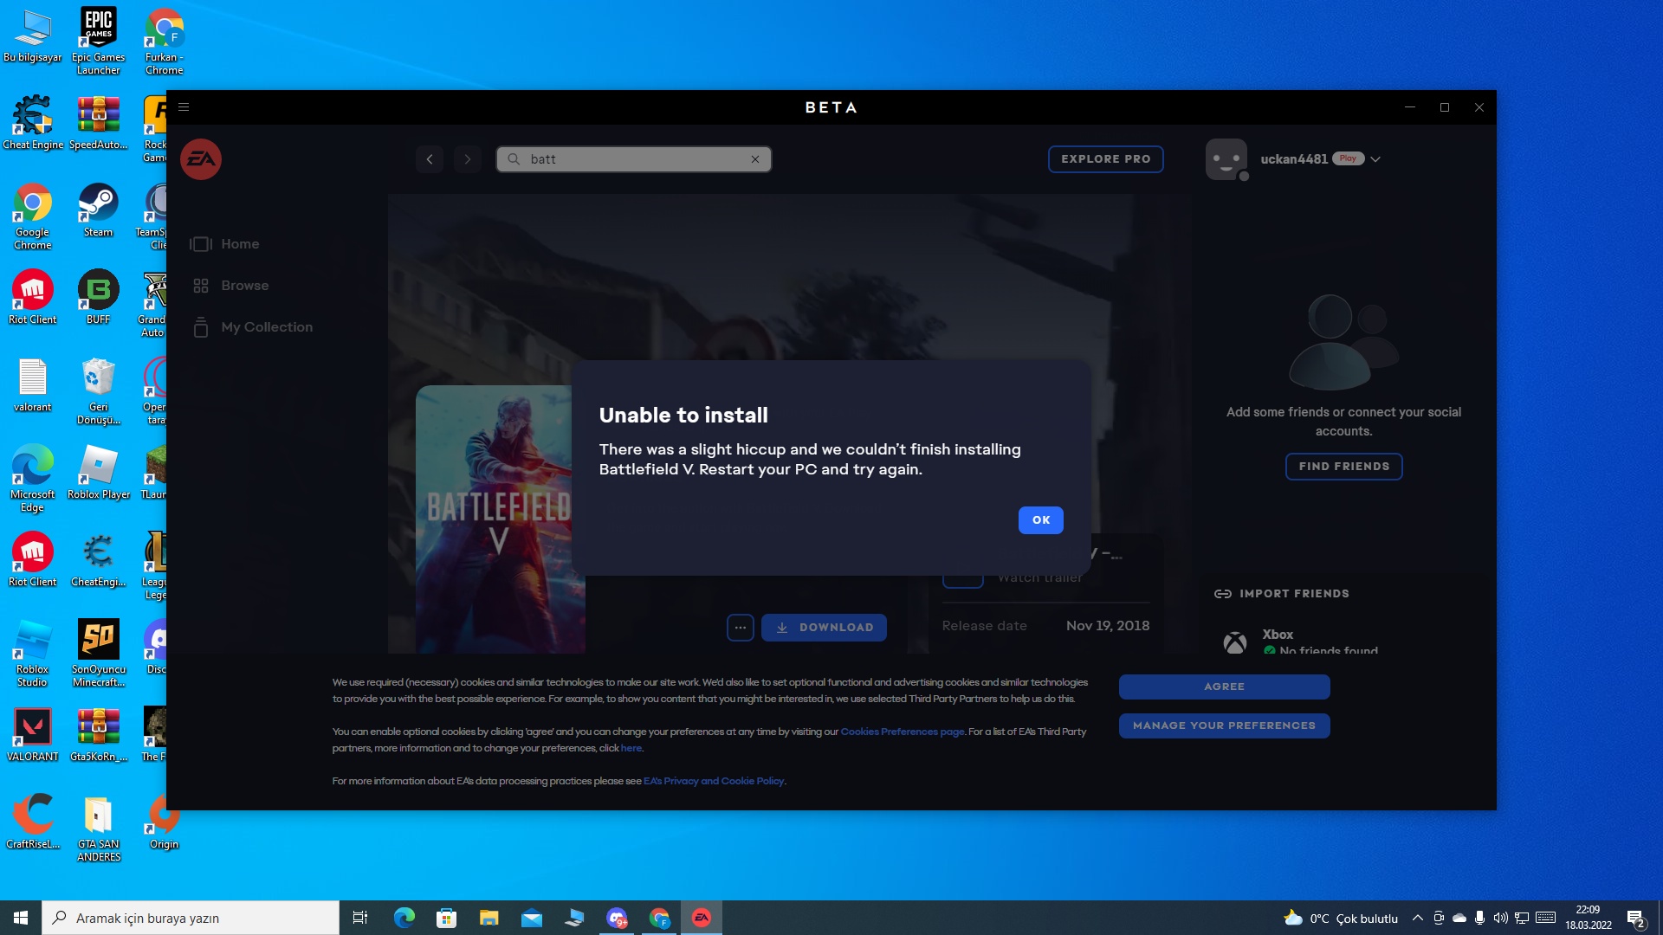The image size is (1663, 935).
Task: Open the Windows Start menu
Action: pyautogui.click(x=21, y=918)
